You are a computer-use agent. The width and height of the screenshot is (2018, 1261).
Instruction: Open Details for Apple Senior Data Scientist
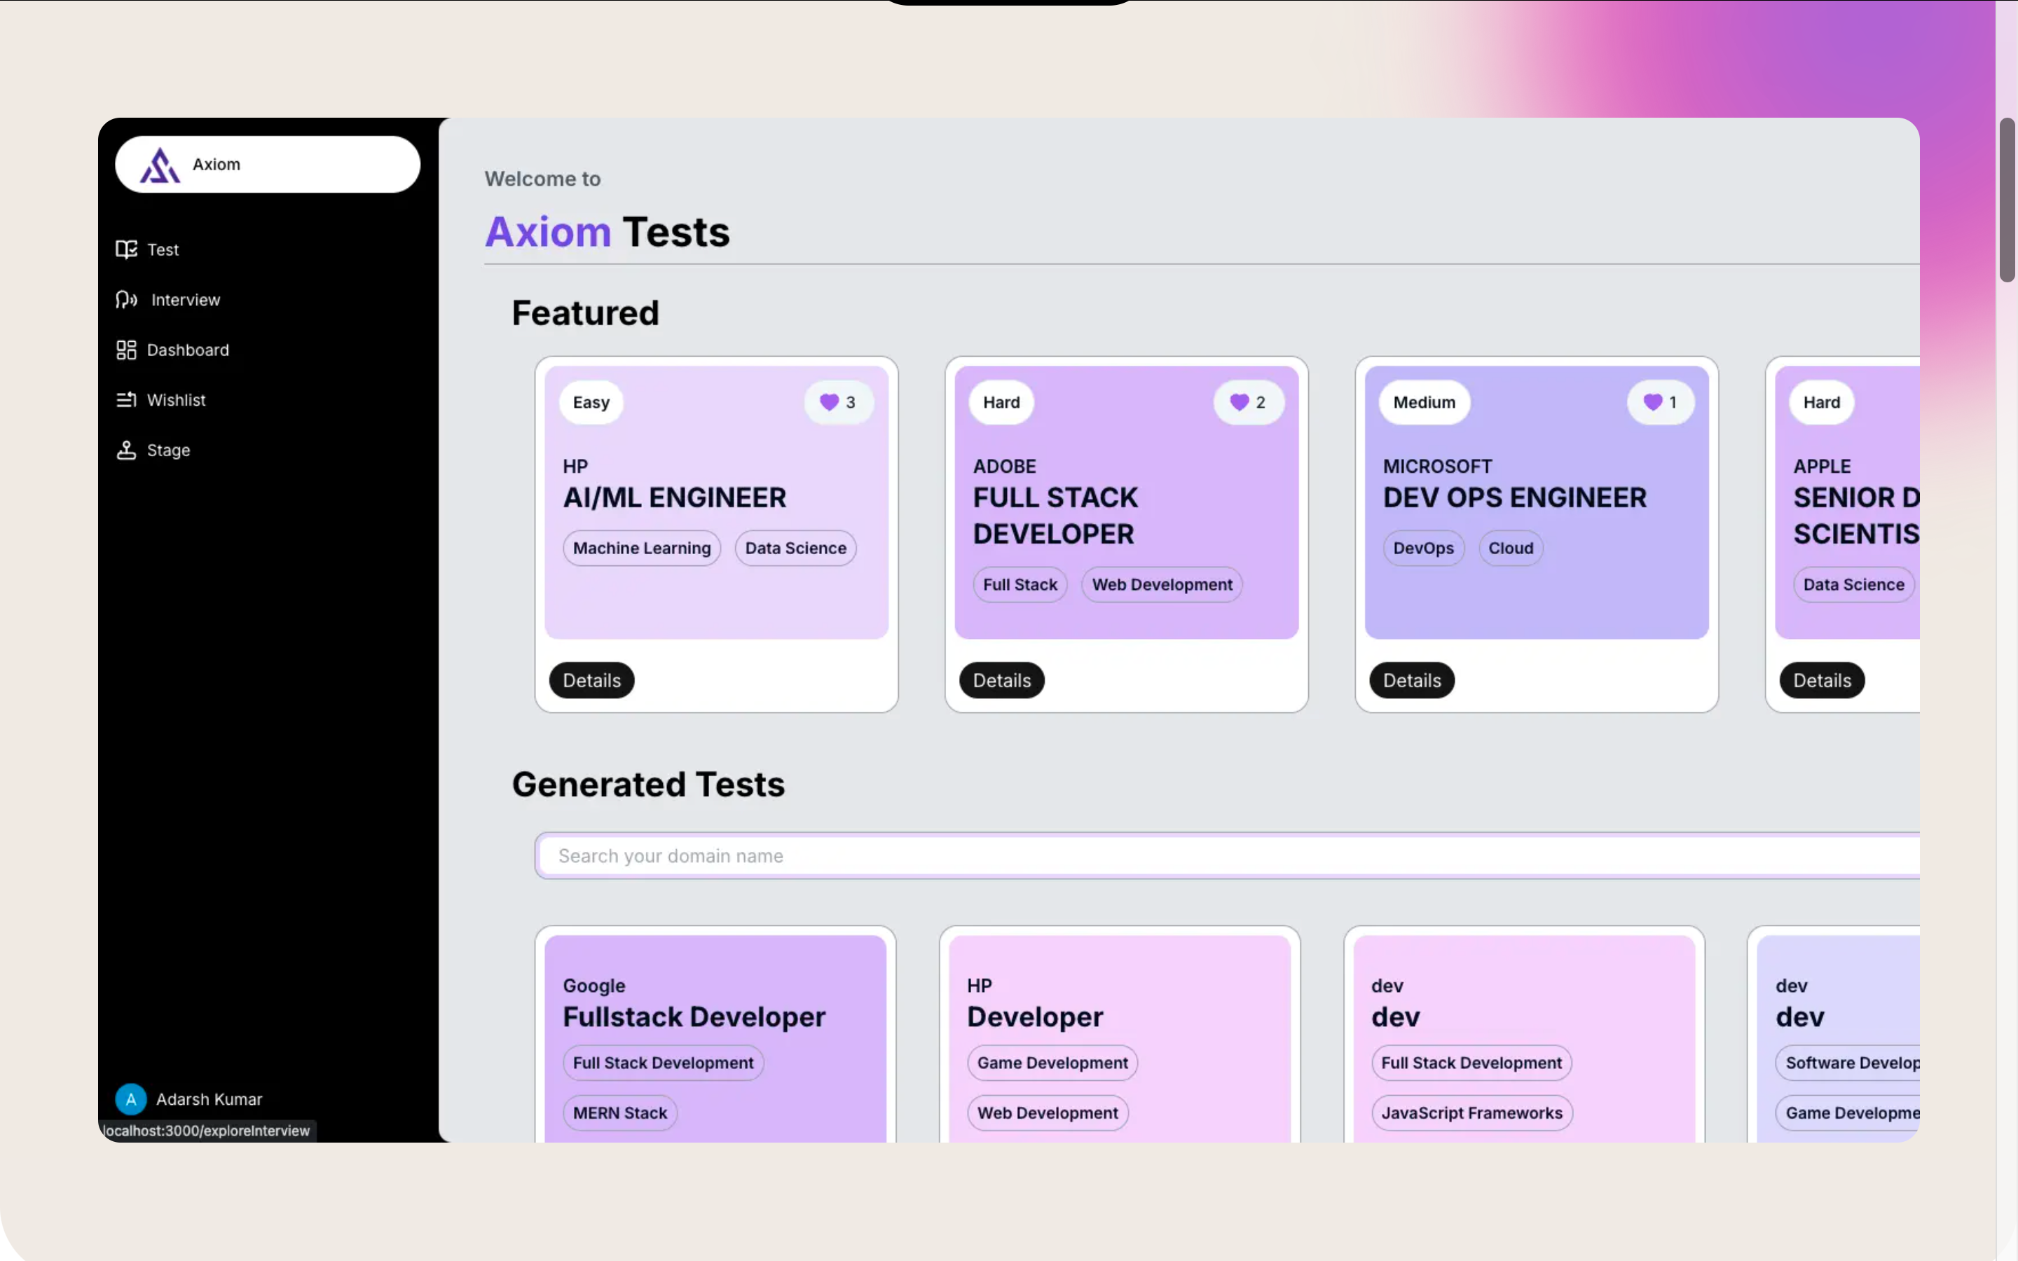1821,680
